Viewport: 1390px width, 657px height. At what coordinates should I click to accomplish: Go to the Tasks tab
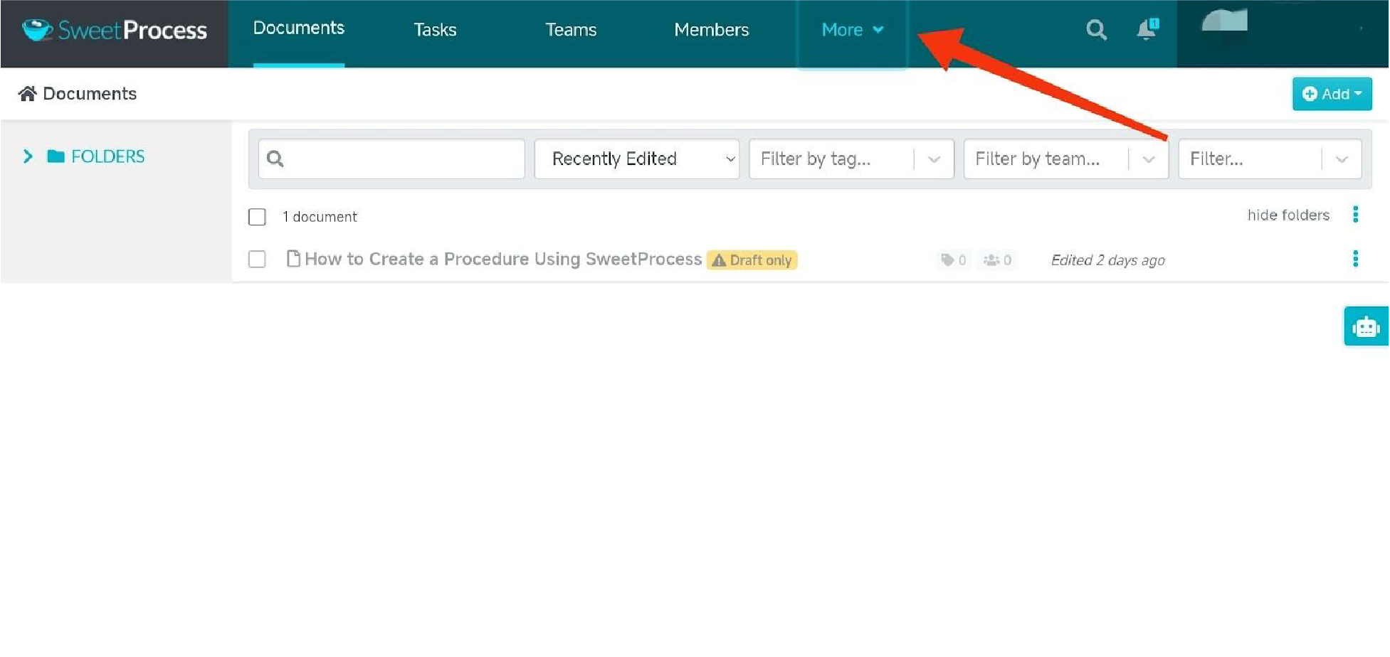(x=435, y=30)
